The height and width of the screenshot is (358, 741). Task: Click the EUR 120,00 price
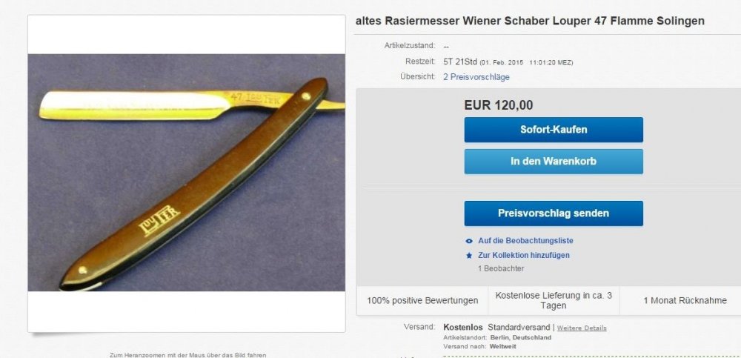point(498,105)
